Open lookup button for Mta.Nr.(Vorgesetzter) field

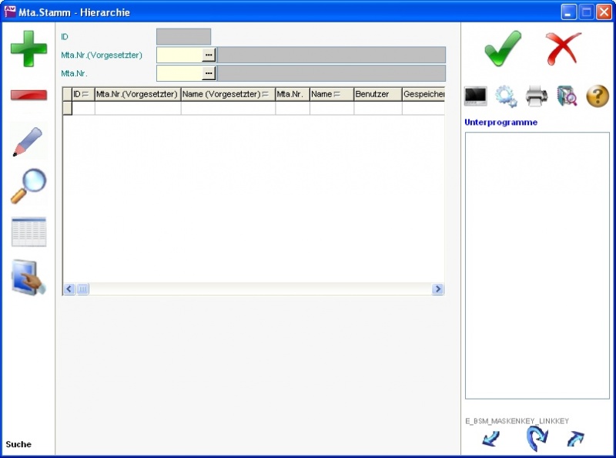[209, 55]
